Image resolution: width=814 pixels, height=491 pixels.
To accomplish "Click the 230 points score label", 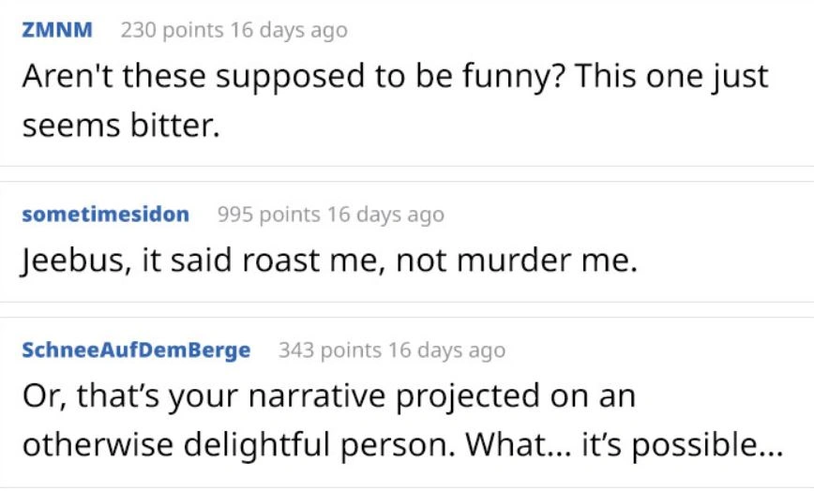I will click(x=173, y=30).
